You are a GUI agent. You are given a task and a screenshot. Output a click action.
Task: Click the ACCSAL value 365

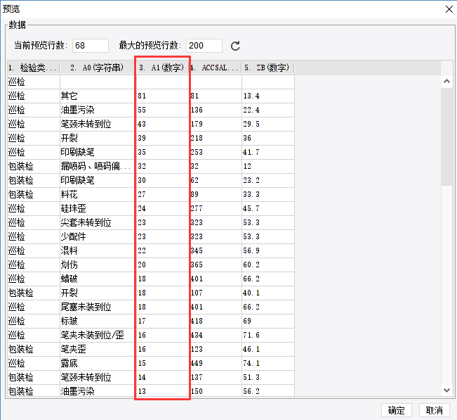(x=215, y=265)
